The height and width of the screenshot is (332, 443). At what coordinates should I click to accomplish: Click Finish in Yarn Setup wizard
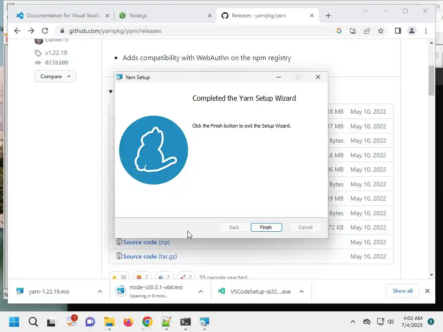tap(266, 227)
